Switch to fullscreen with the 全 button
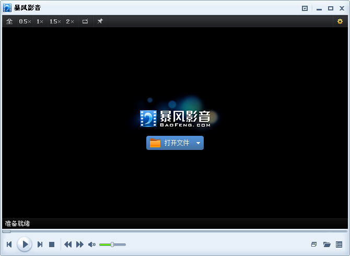Image resolution: width=350 pixels, height=256 pixels. (9, 21)
